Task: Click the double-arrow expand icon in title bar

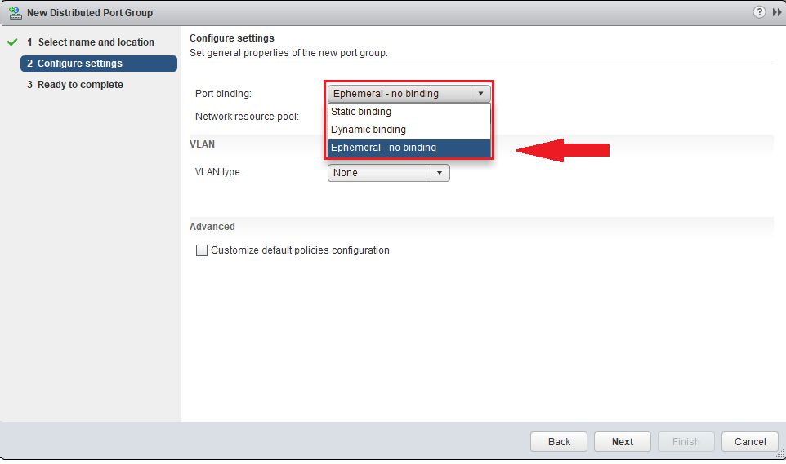Action: 777,12
